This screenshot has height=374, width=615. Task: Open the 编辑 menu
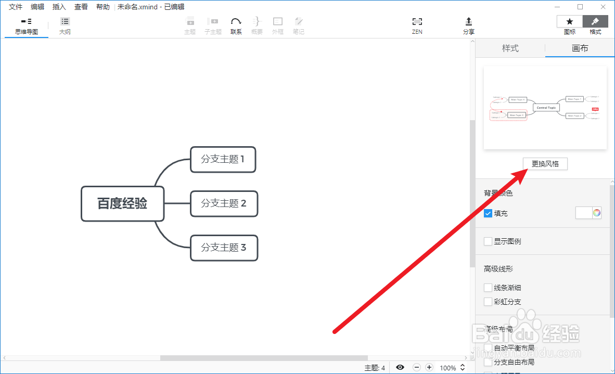(x=37, y=7)
